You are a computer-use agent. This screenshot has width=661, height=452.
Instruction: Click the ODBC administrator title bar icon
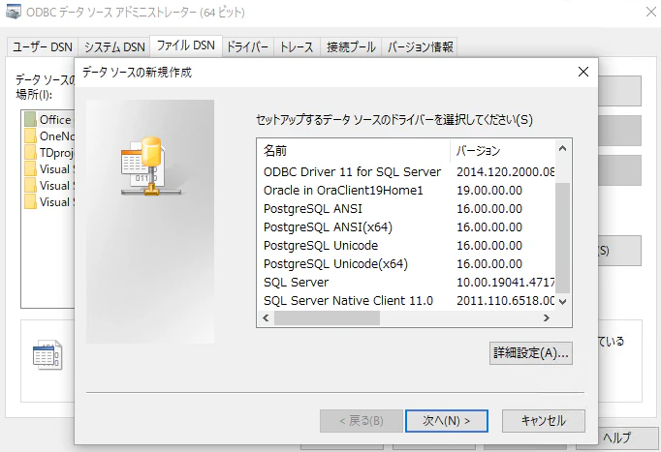(x=14, y=12)
